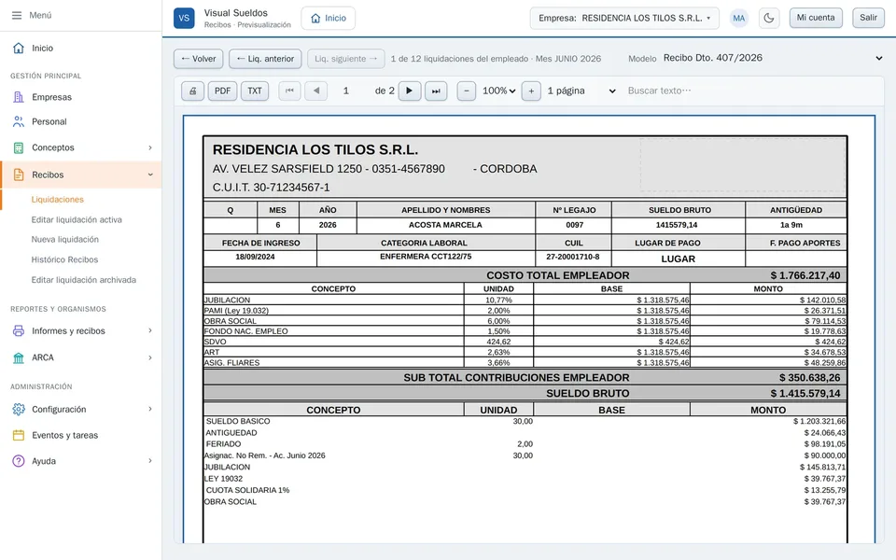Click the Liq. siguiente button

click(x=345, y=58)
